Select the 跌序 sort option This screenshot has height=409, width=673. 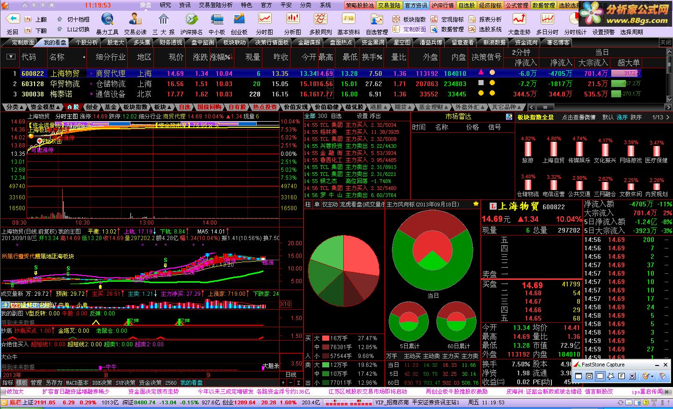point(636,117)
